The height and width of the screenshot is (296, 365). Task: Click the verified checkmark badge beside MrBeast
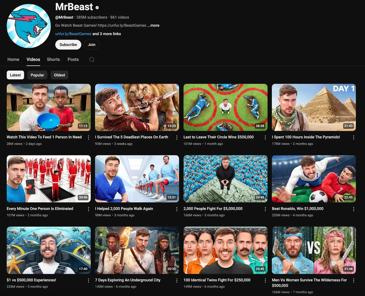pyautogui.click(x=97, y=8)
